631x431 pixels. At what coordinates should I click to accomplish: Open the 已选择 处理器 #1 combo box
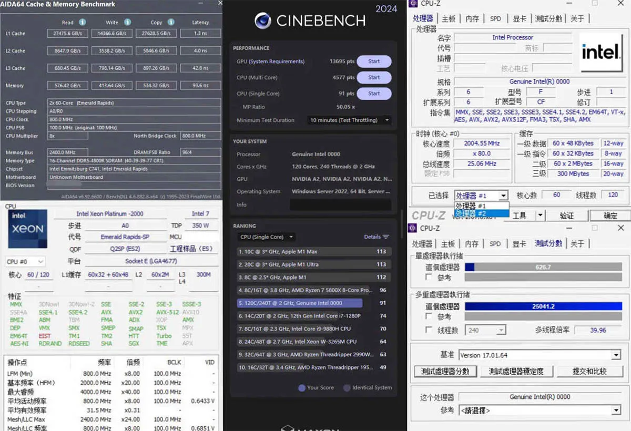481,195
